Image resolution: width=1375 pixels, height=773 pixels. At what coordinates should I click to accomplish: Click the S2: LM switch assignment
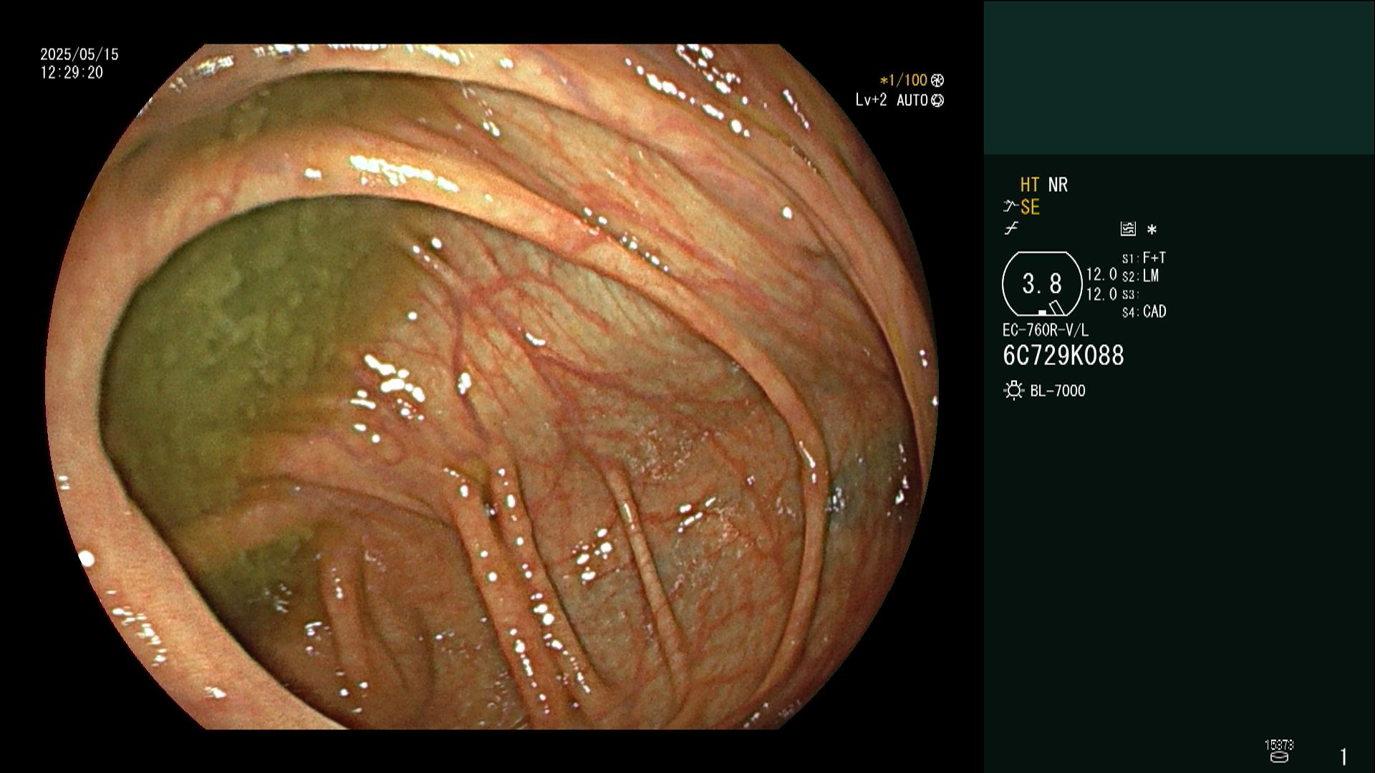(x=1140, y=276)
